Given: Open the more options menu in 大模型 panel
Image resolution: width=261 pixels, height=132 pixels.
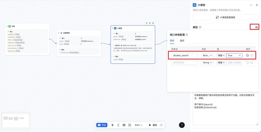Looking at the screenshot, I should pos(250,5).
